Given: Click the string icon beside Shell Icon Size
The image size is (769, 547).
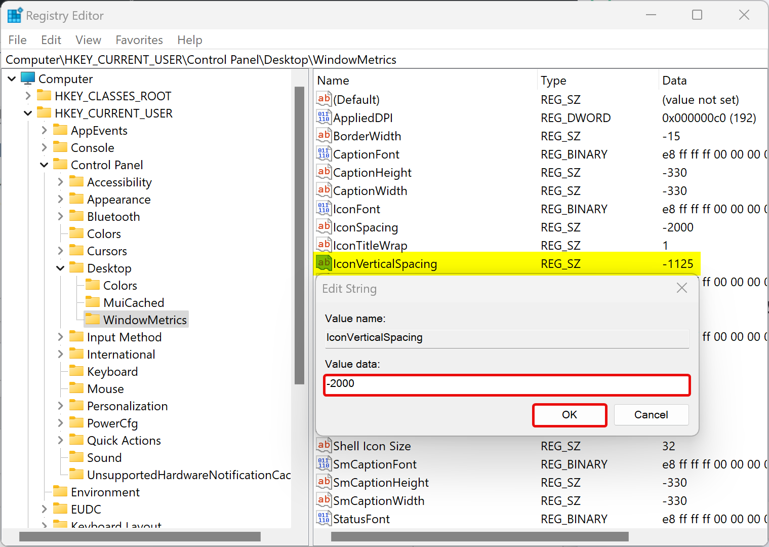Looking at the screenshot, I should pos(324,445).
